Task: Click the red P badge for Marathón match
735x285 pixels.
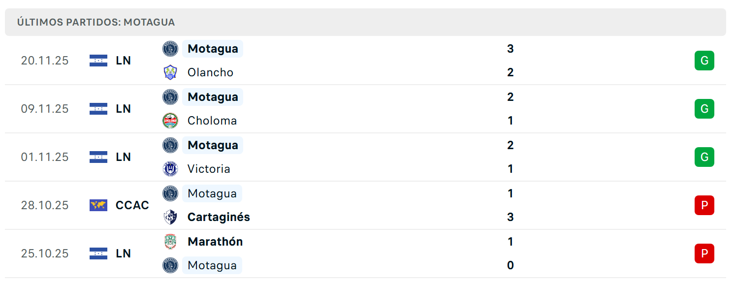Action: [704, 253]
